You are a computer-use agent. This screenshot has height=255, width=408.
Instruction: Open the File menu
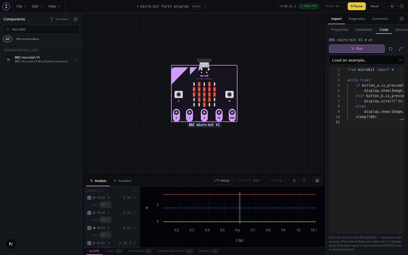point(21,6)
